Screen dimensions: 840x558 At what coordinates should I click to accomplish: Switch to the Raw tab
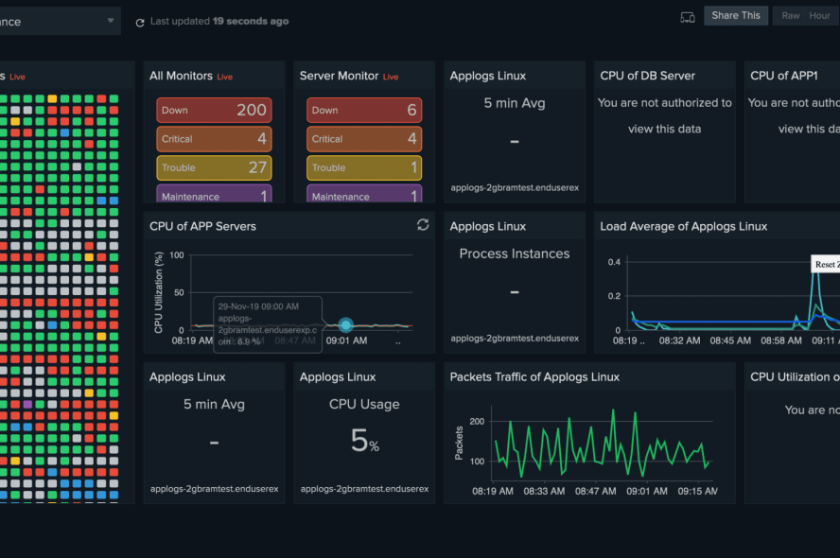[790, 15]
